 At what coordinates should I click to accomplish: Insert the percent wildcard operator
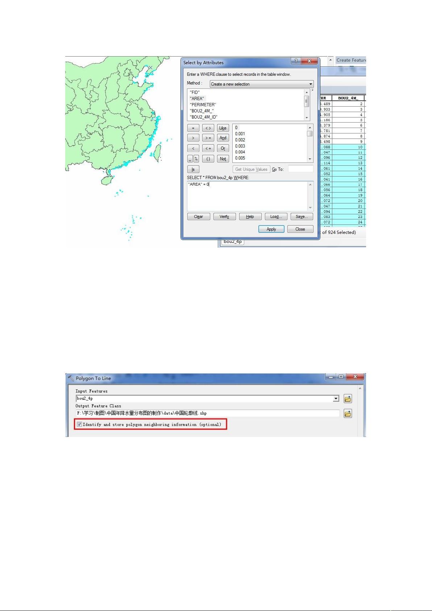(x=196, y=159)
